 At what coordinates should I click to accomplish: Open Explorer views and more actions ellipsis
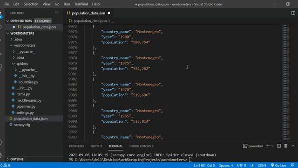[x=57, y=13]
